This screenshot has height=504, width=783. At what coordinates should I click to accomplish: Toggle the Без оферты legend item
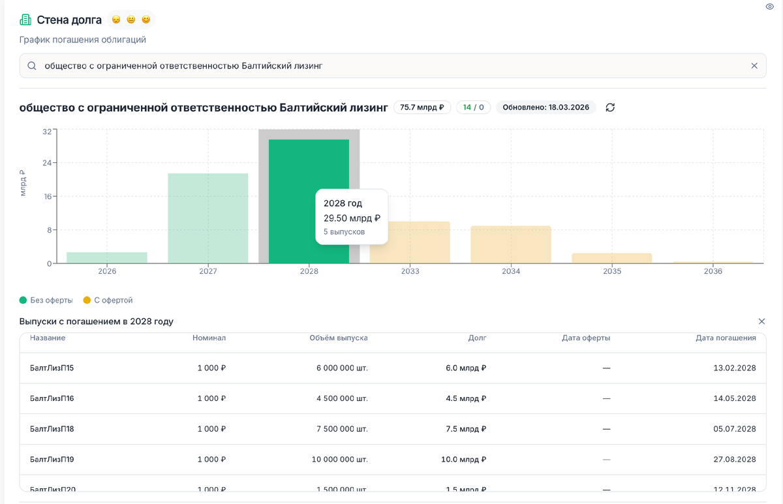point(46,300)
